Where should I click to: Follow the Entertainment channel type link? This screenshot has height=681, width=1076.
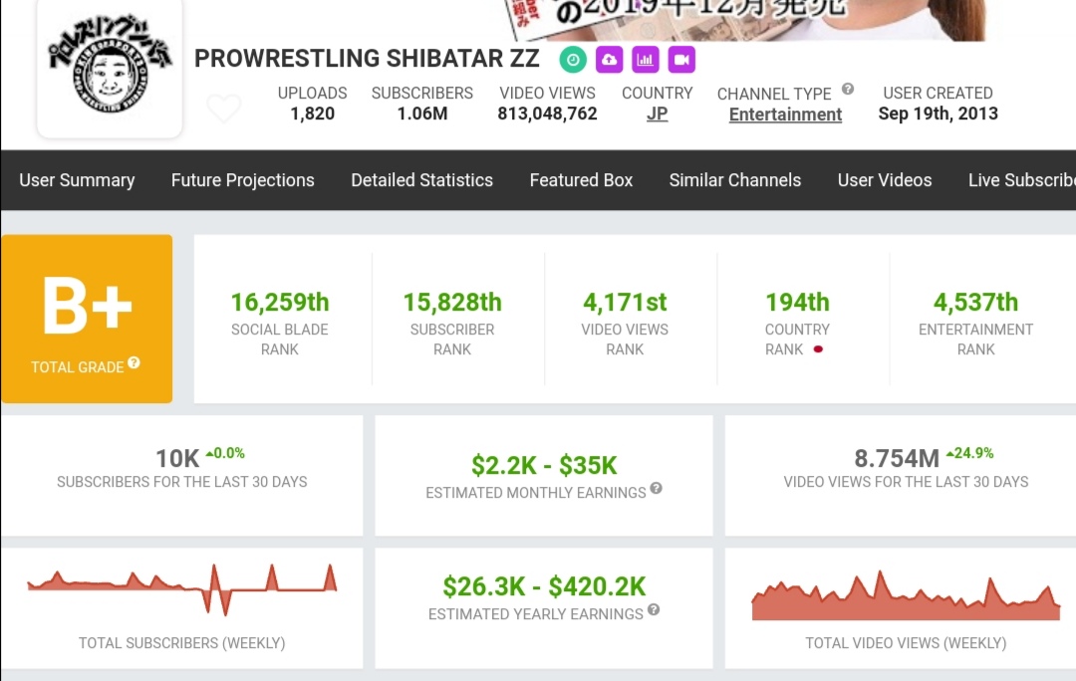pos(785,114)
